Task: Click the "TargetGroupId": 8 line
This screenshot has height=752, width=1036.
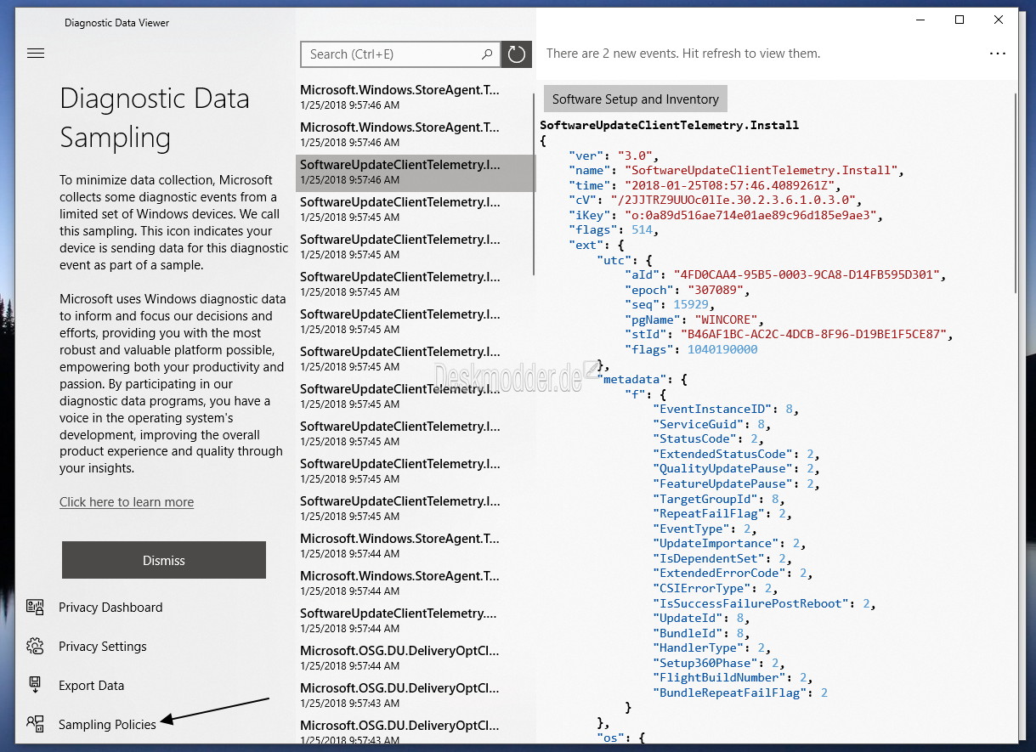Action: [719, 498]
